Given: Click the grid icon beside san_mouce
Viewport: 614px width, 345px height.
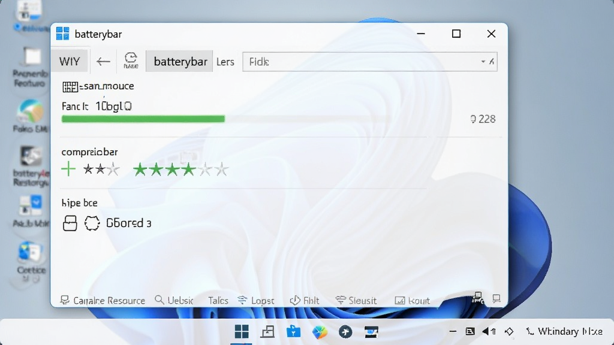Looking at the screenshot, I should [70, 87].
